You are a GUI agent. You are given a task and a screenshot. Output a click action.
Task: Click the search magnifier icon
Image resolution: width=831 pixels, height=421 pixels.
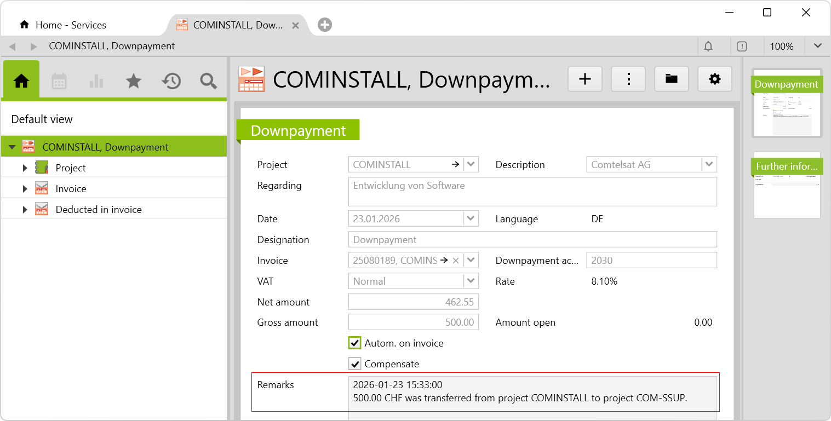tap(208, 81)
